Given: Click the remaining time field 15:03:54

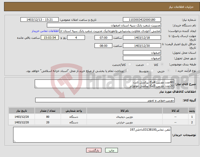Looking at the screenshot, I should (50, 37).
